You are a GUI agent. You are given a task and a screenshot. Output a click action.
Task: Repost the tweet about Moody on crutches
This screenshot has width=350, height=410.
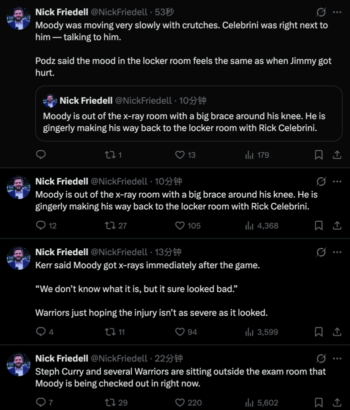tap(109, 155)
